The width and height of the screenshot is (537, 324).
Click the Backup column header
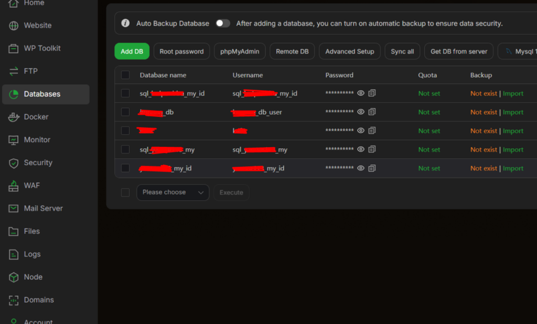(x=481, y=75)
